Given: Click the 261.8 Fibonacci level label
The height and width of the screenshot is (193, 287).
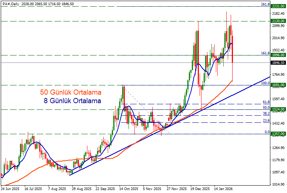Looking at the screenshot, I should 265,4.
